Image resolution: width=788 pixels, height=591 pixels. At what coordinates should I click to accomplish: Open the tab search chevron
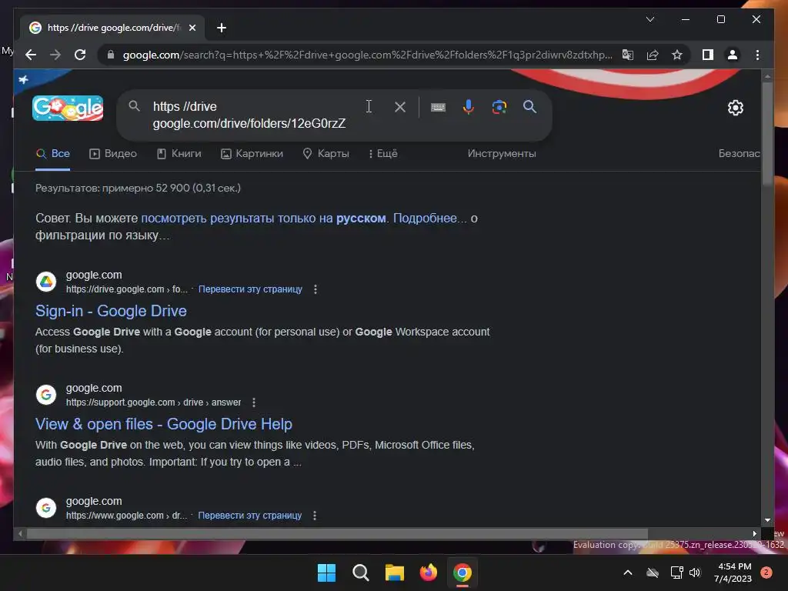pyautogui.click(x=650, y=19)
